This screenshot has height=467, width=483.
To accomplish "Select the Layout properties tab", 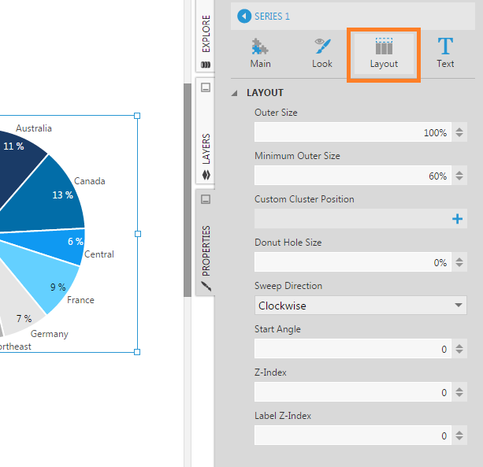I will click(384, 53).
